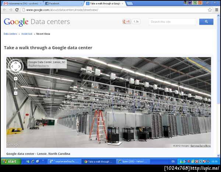The height and width of the screenshot is (172, 221).
Task: Click the Street View zoom slider handle
Action: (15, 88)
